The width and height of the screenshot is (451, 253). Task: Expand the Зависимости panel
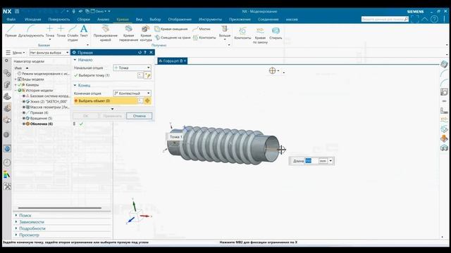(16, 222)
